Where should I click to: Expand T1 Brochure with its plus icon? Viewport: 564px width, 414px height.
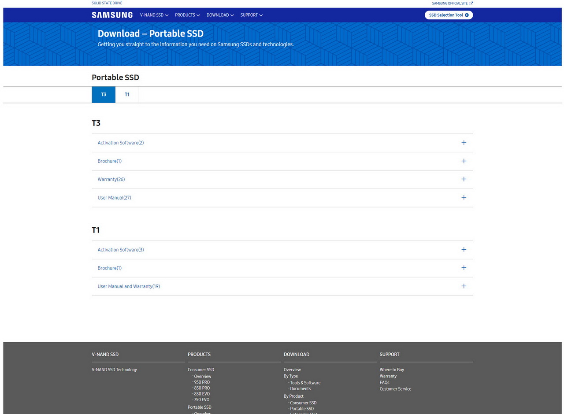(464, 268)
